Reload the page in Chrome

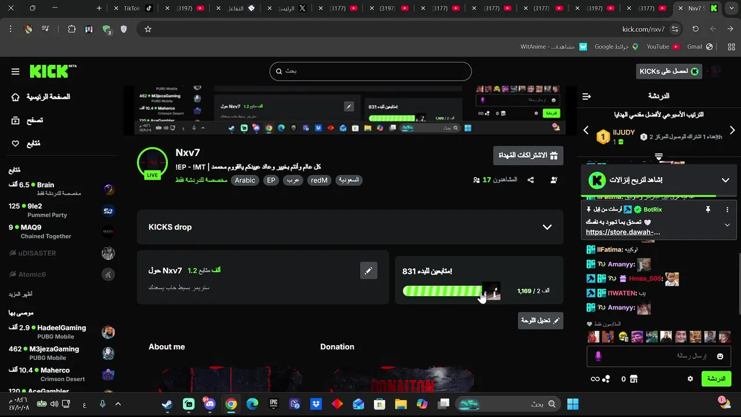(x=695, y=29)
